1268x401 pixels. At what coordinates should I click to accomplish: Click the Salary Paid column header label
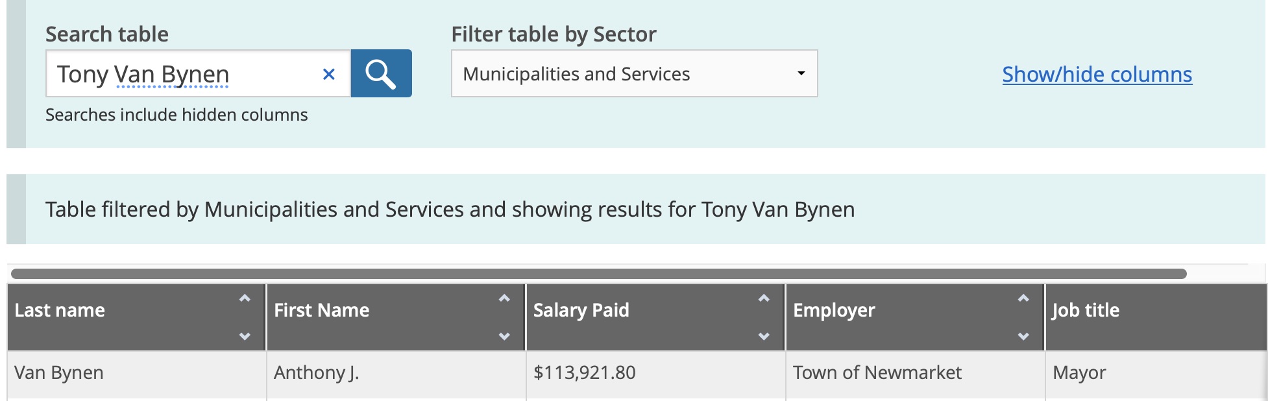click(x=581, y=310)
